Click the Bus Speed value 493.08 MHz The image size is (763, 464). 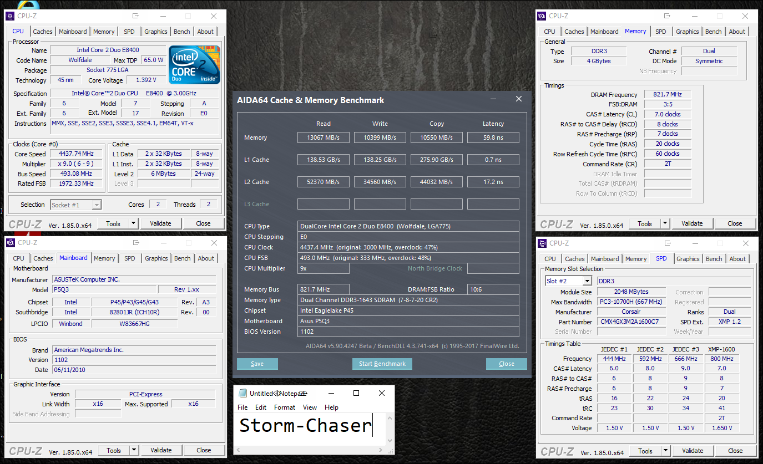pyautogui.click(x=77, y=174)
